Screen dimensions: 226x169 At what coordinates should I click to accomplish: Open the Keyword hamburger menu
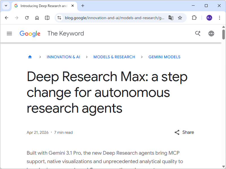9,34
